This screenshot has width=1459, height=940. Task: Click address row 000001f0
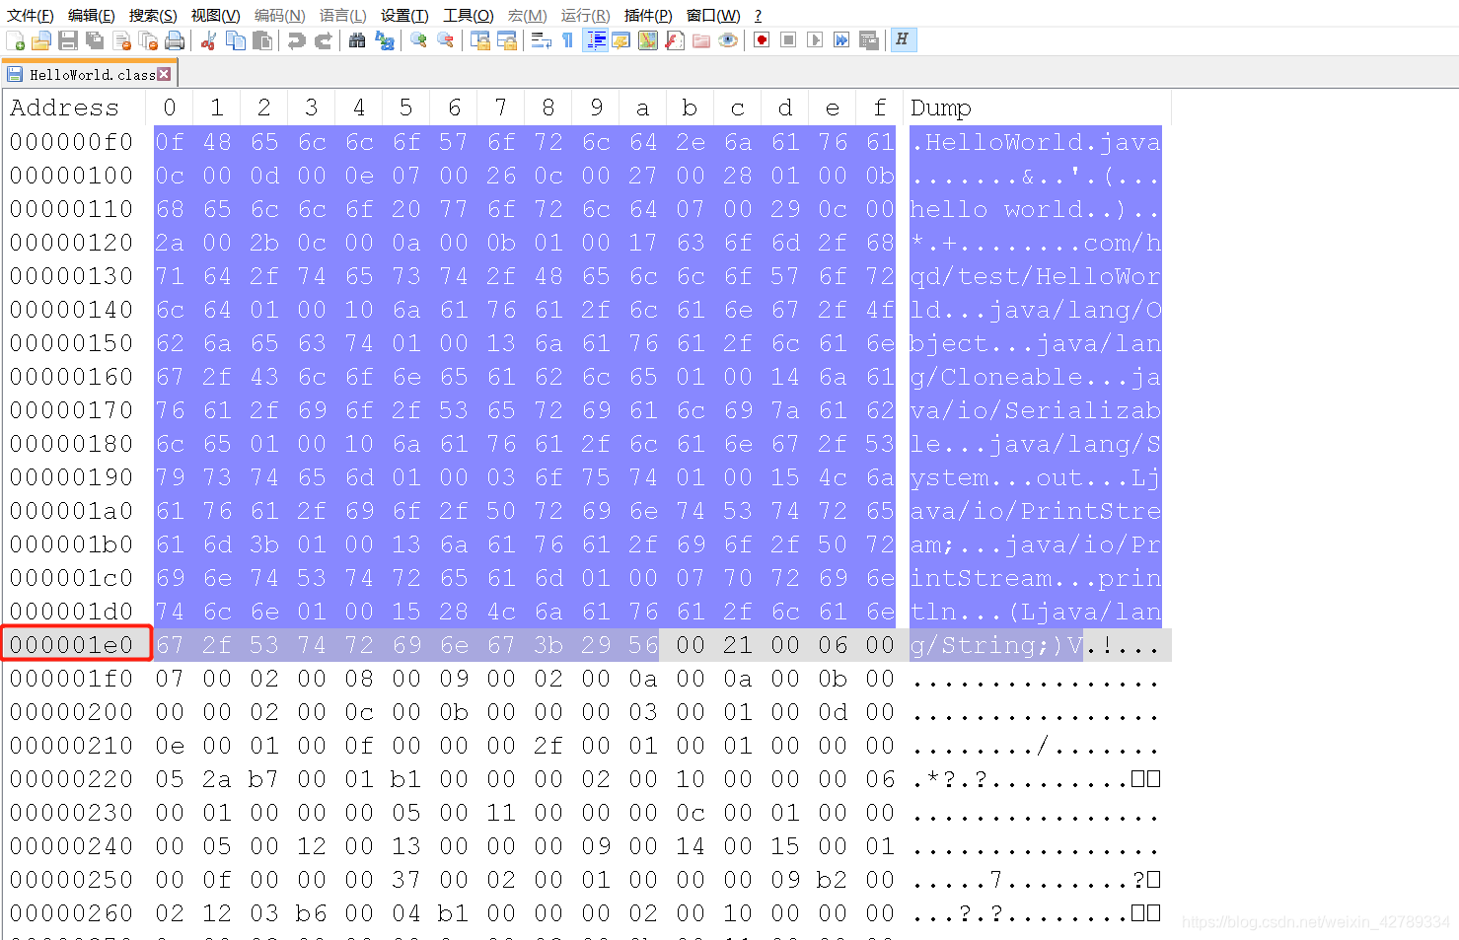click(71, 679)
